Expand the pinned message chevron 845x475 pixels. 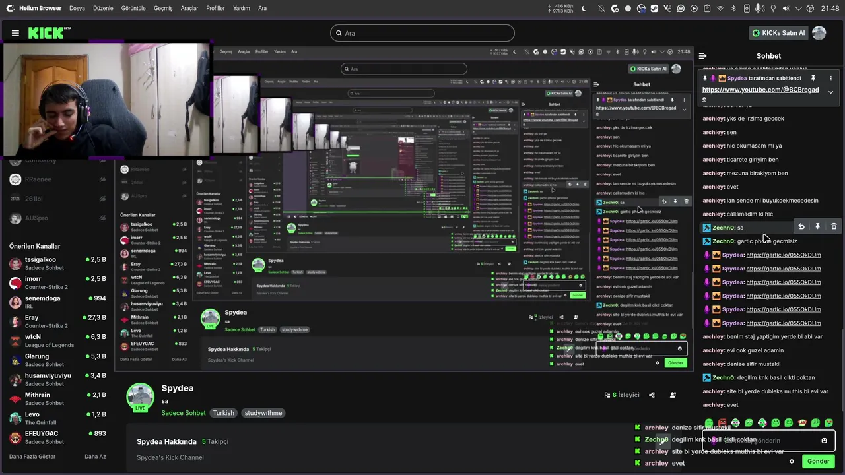[830, 92]
